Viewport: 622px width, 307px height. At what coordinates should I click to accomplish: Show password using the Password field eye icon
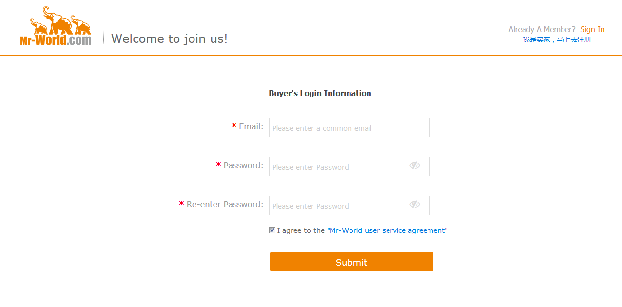[x=415, y=166]
